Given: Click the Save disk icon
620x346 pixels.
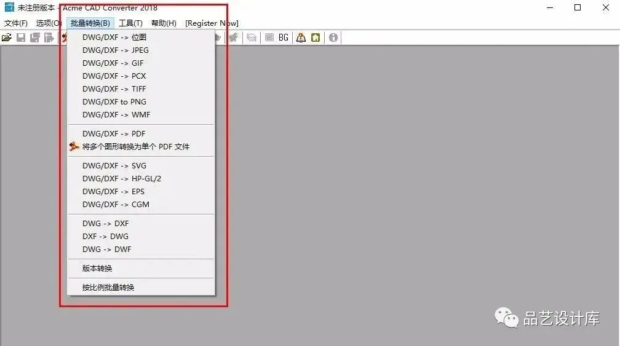Looking at the screenshot, I should coord(21,37).
